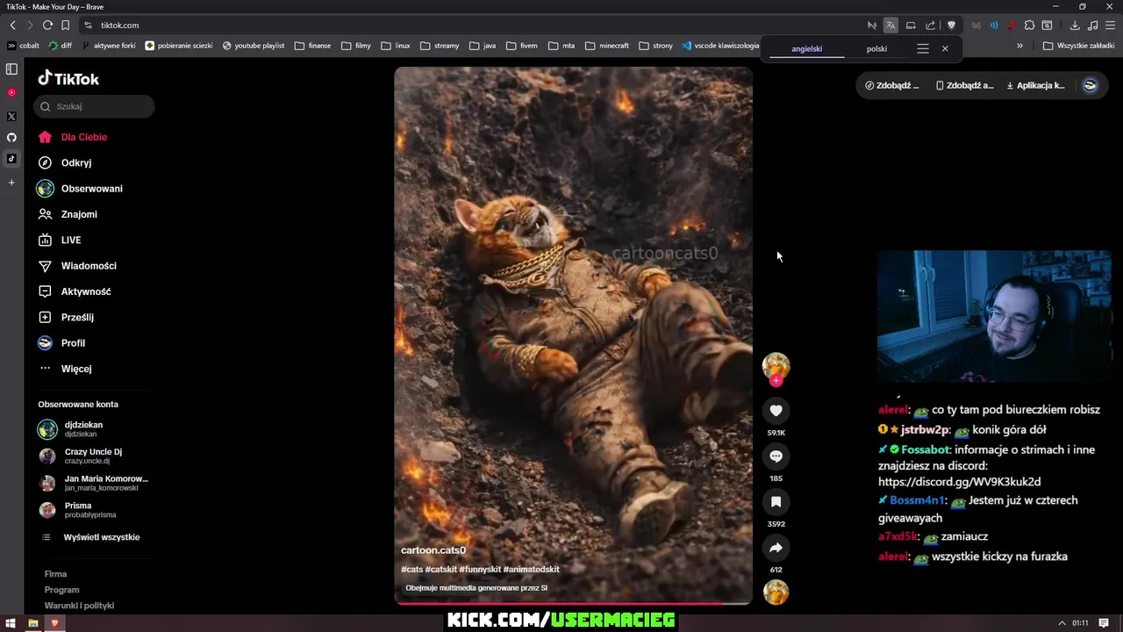The width and height of the screenshot is (1123, 632).
Task: Open the browser downloads icon
Action: [x=1075, y=25]
